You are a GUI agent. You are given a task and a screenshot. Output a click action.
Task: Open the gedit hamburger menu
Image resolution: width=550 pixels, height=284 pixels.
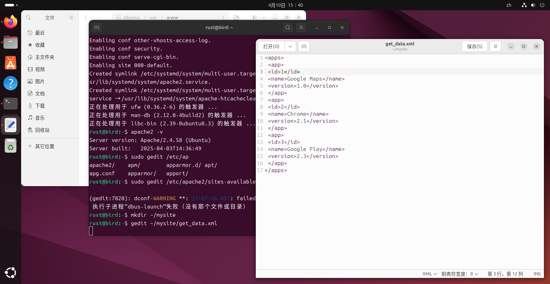coord(496,46)
